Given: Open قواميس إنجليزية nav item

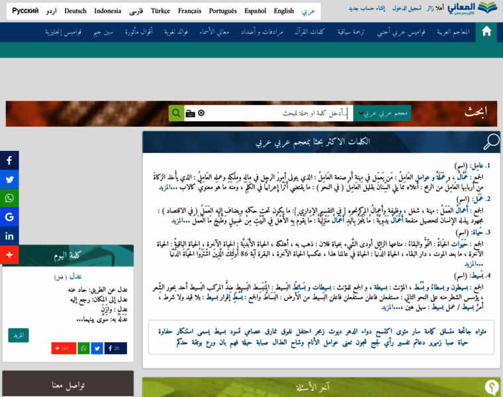Looking at the screenshot, I should [63, 32].
